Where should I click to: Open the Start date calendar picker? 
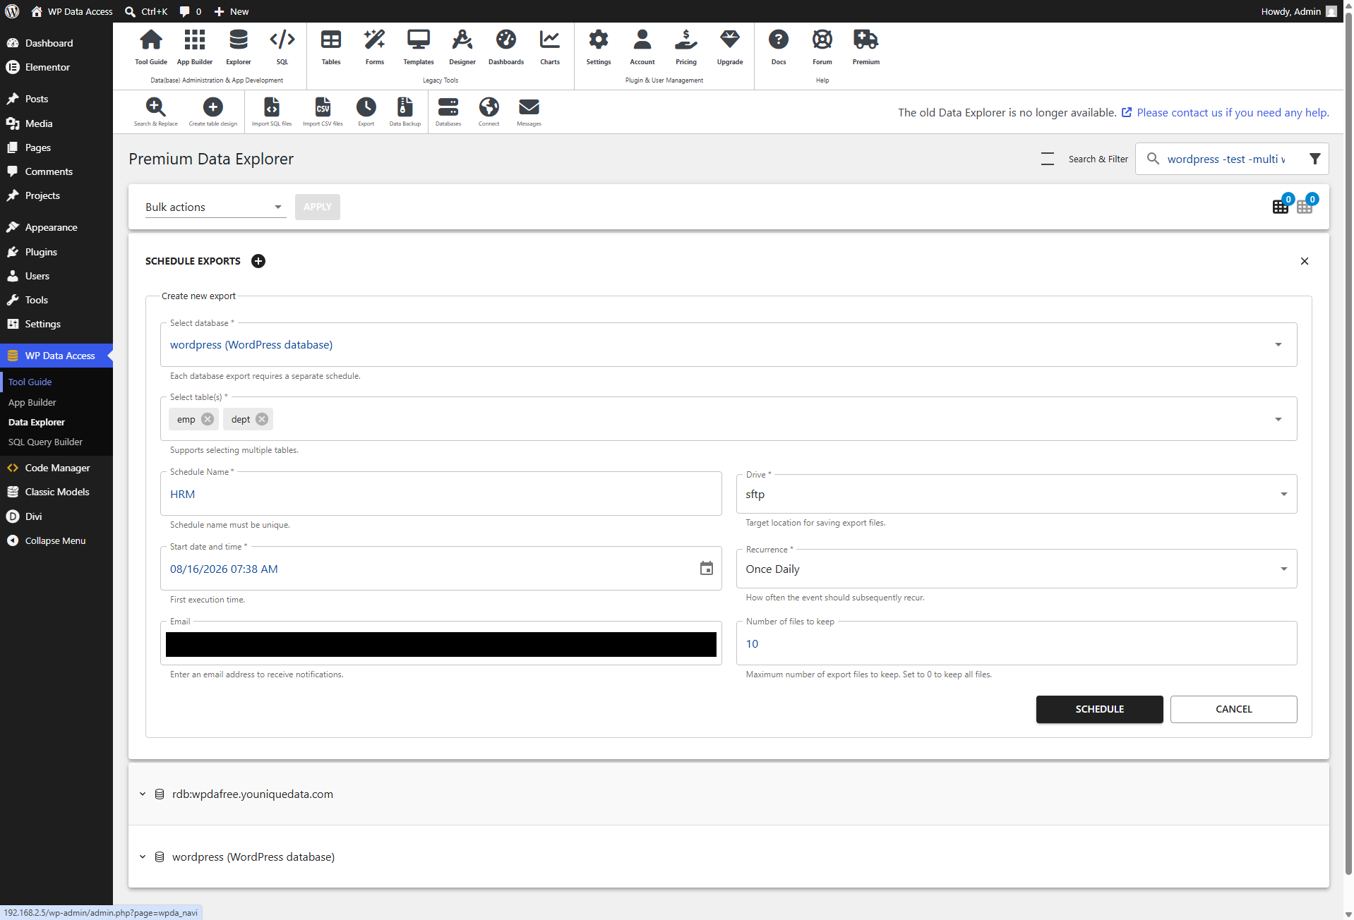click(707, 569)
